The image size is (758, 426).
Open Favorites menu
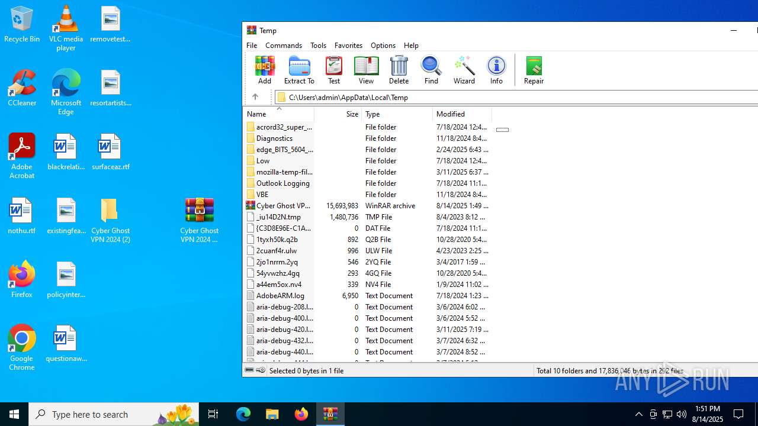(348, 46)
